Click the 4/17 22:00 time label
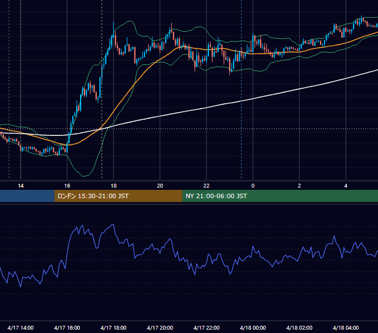 coord(206,327)
